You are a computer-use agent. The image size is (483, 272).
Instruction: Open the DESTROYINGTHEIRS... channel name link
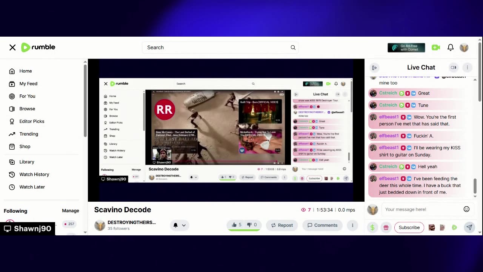pyautogui.click(x=132, y=223)
